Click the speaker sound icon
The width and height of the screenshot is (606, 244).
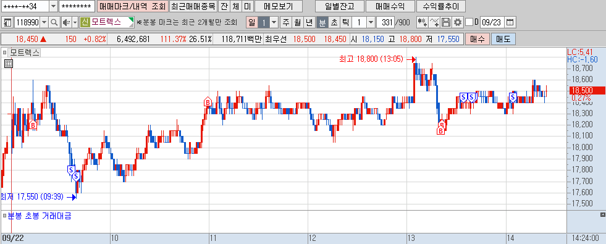click(66, 22)
